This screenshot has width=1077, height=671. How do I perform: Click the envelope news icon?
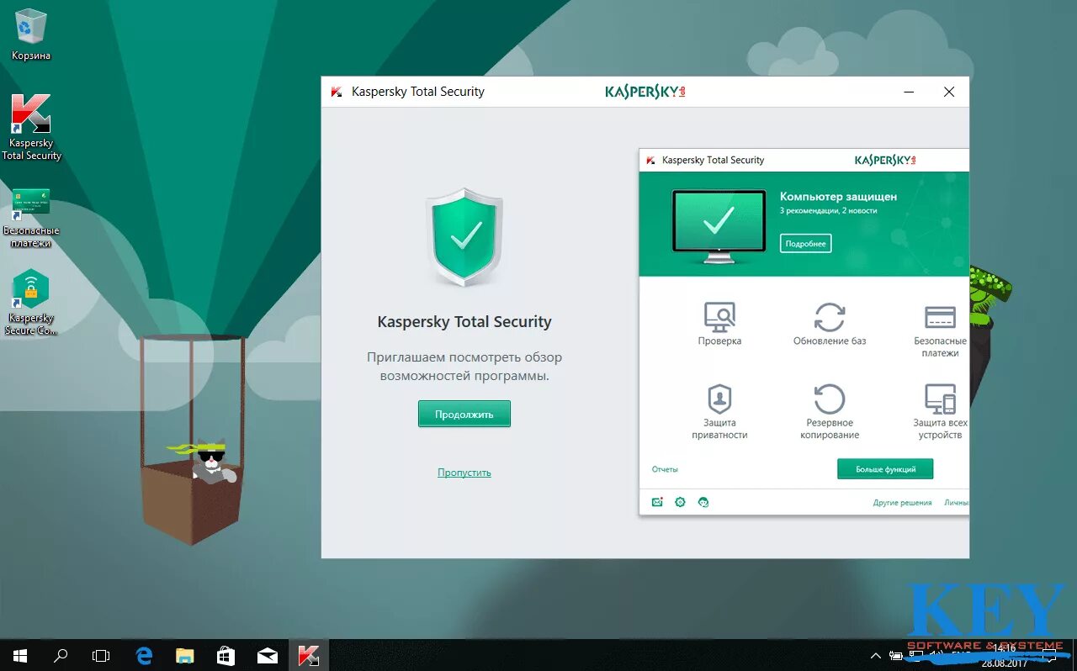tap(657, 502)
